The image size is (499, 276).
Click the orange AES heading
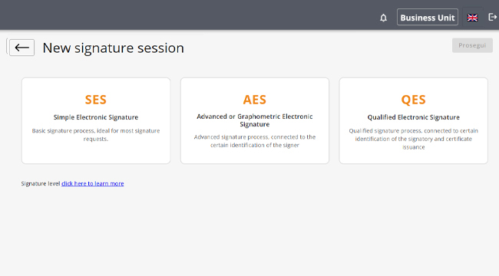(255, 100)
